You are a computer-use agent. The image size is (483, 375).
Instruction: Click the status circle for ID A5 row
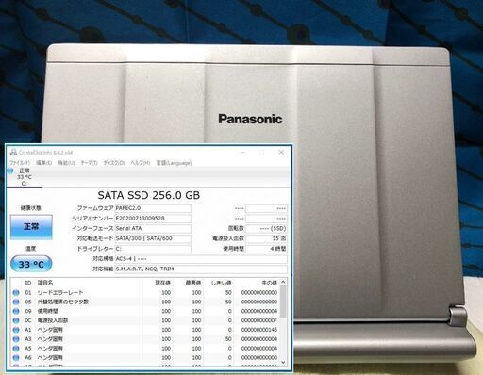click(x=16, y=349)
